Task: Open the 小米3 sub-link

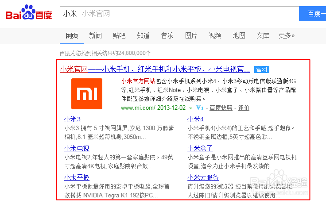Action: coord(72,119)
